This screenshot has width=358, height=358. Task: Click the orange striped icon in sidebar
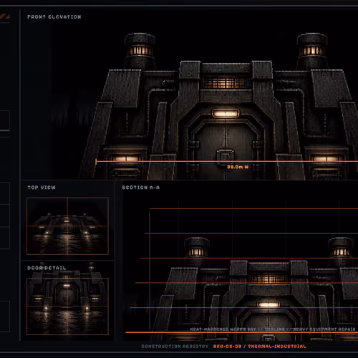pyautogui.click(x=5, y=16)
